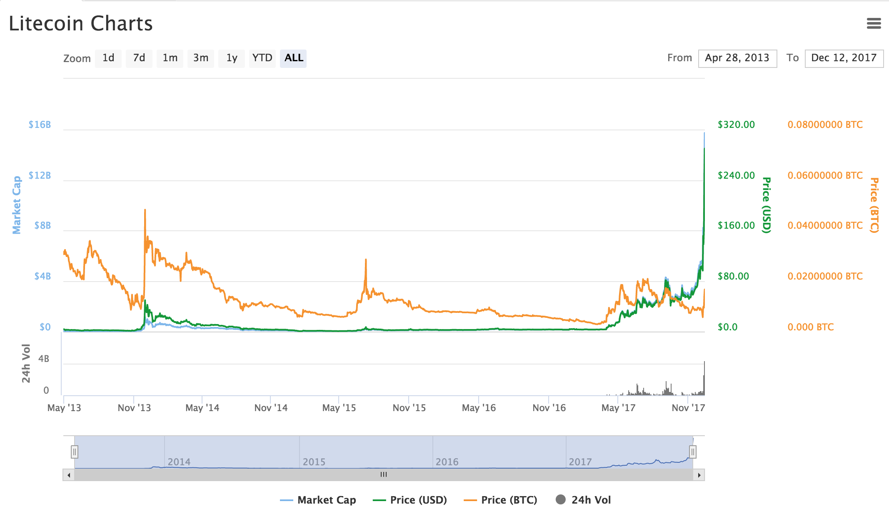Click the $240.00 USD price axis label

point(736,175)
